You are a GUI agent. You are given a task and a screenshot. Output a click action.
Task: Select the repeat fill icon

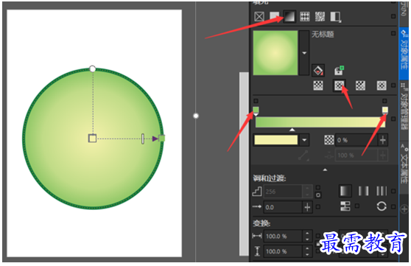tap(382, 191)
